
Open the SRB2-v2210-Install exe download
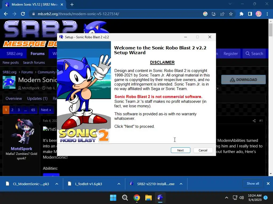pos(152,184)
